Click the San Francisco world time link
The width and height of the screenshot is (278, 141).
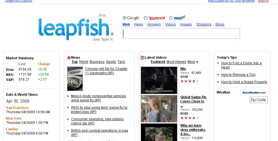[x=17, y=108]
